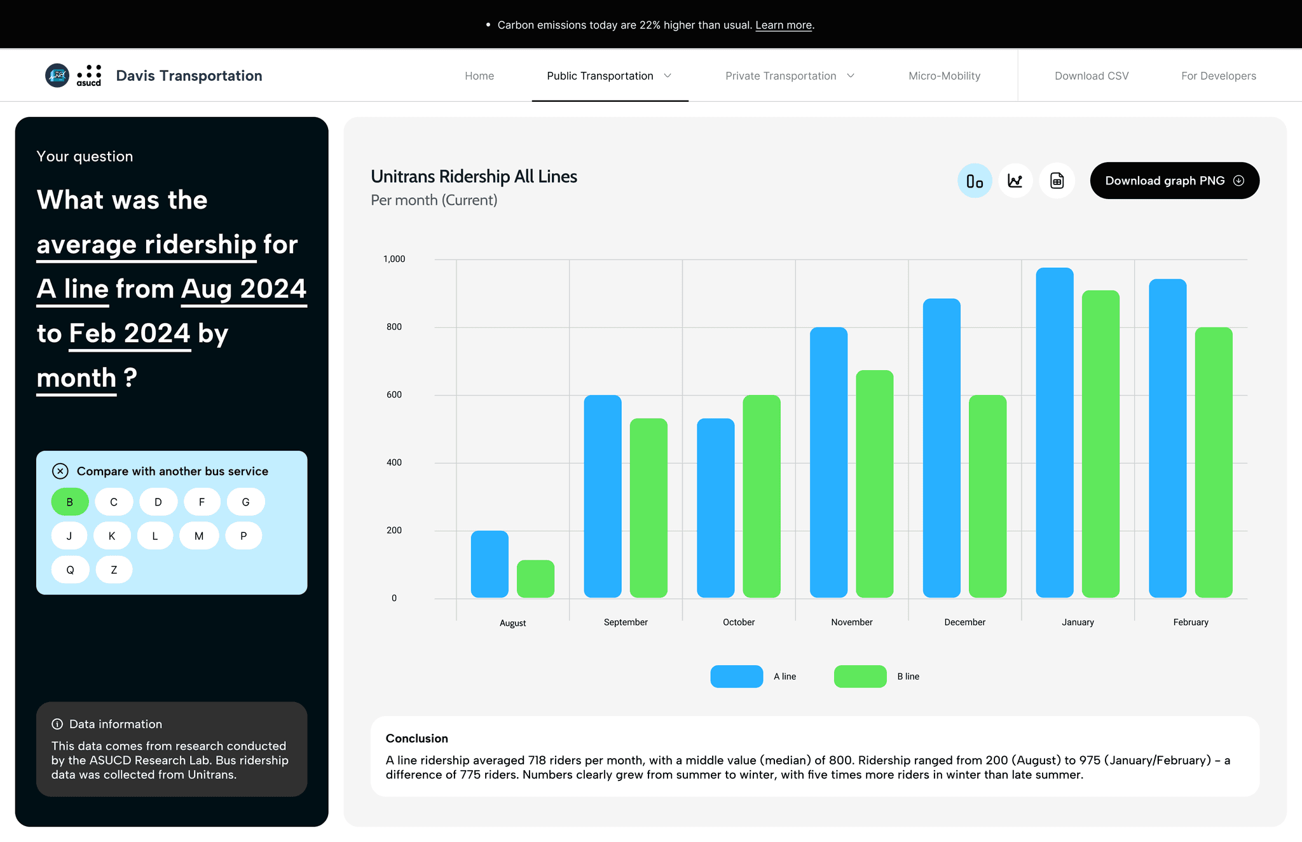1302x842 pixels.
Task: Deselect the B line comparison chip
Action: (x=69, y=502)
